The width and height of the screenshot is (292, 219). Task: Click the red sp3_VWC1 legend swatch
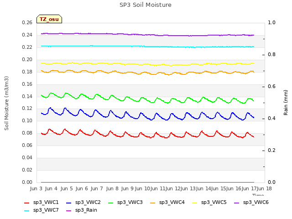pyautogui.click(x=27, y=203)
